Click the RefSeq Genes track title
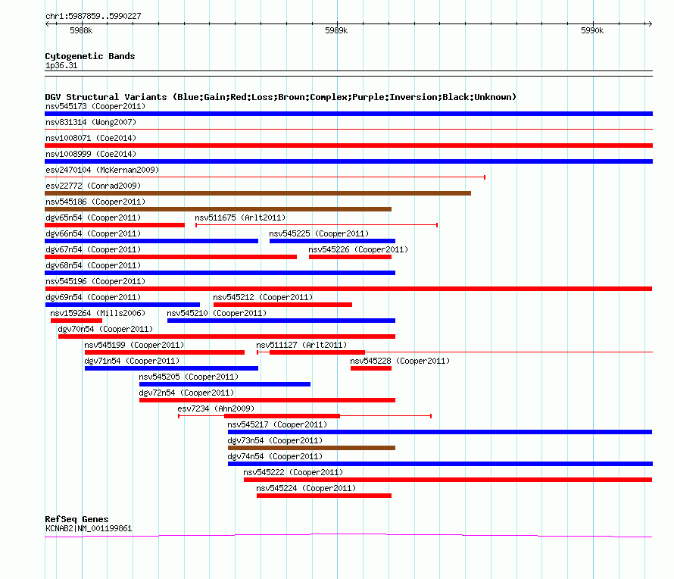The image size is (674, 579). coord(77,519)
